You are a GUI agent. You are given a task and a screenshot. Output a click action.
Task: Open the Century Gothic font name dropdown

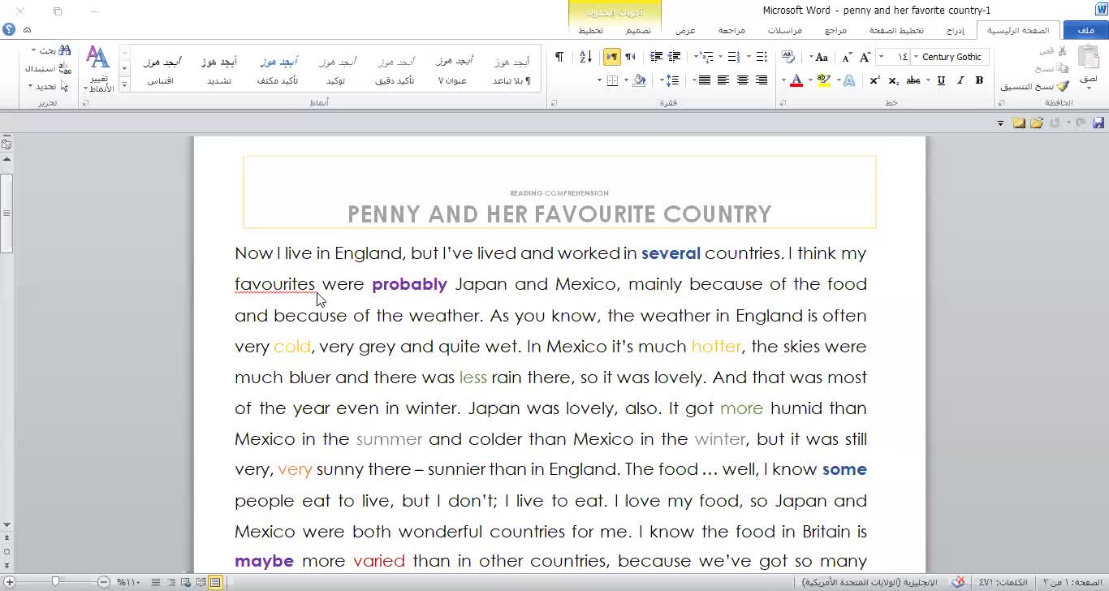[917, 57]
